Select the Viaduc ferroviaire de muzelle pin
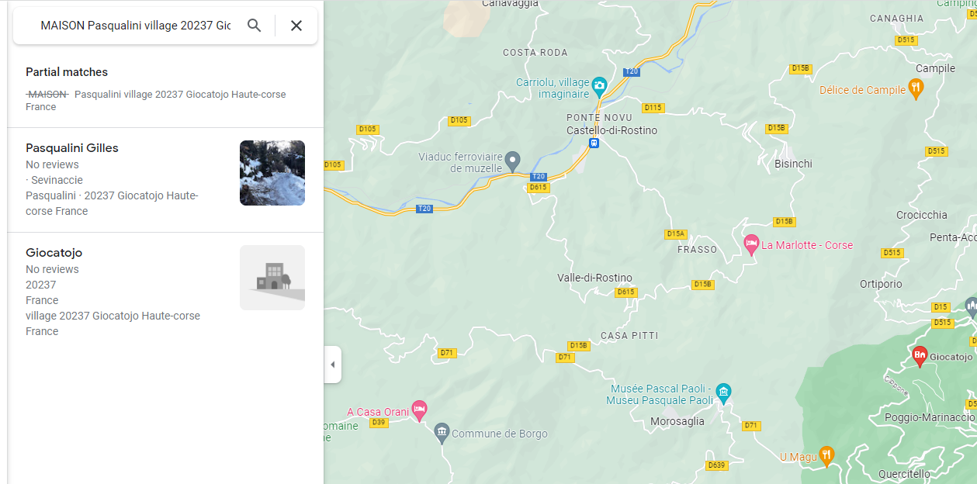 pyautogui.click(x=512, y=161)
